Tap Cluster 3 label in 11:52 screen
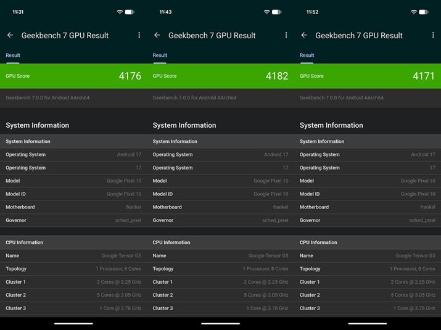The image size is (441, 330). pos(310,308)
